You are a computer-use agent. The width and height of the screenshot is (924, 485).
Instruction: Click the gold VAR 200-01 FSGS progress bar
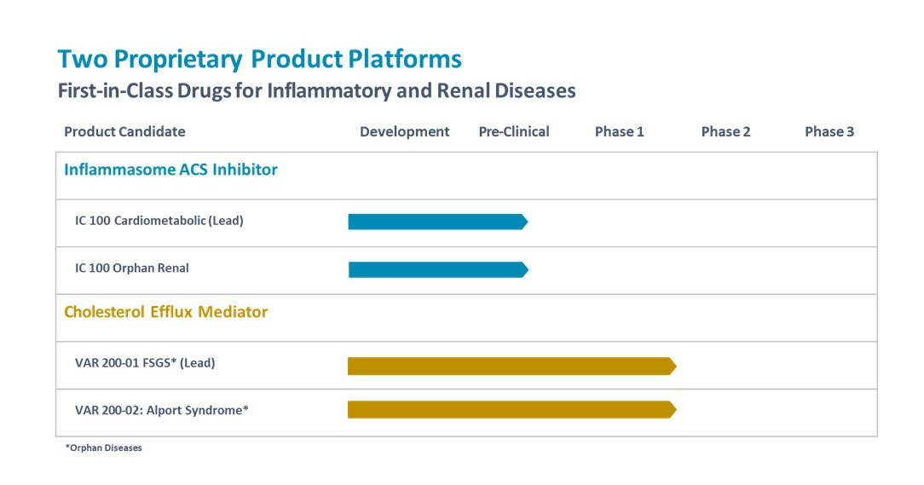[510, 367]
